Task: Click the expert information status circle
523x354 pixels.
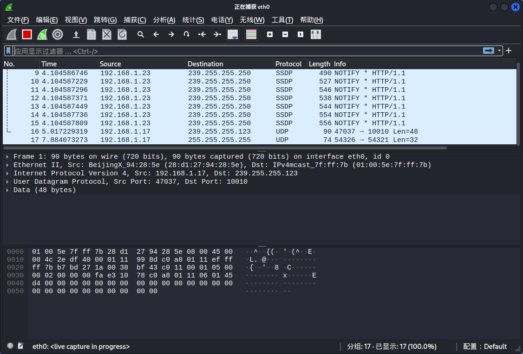Action: 10,346
